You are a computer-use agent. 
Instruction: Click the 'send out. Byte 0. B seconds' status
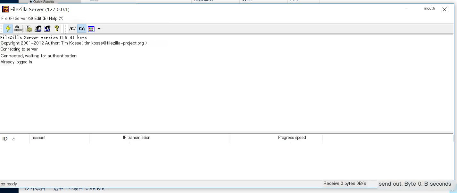pos(415,184)
